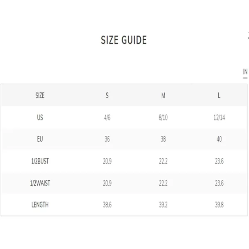
Task: Click US size 12/14 cell
Action: coord(219,117)
